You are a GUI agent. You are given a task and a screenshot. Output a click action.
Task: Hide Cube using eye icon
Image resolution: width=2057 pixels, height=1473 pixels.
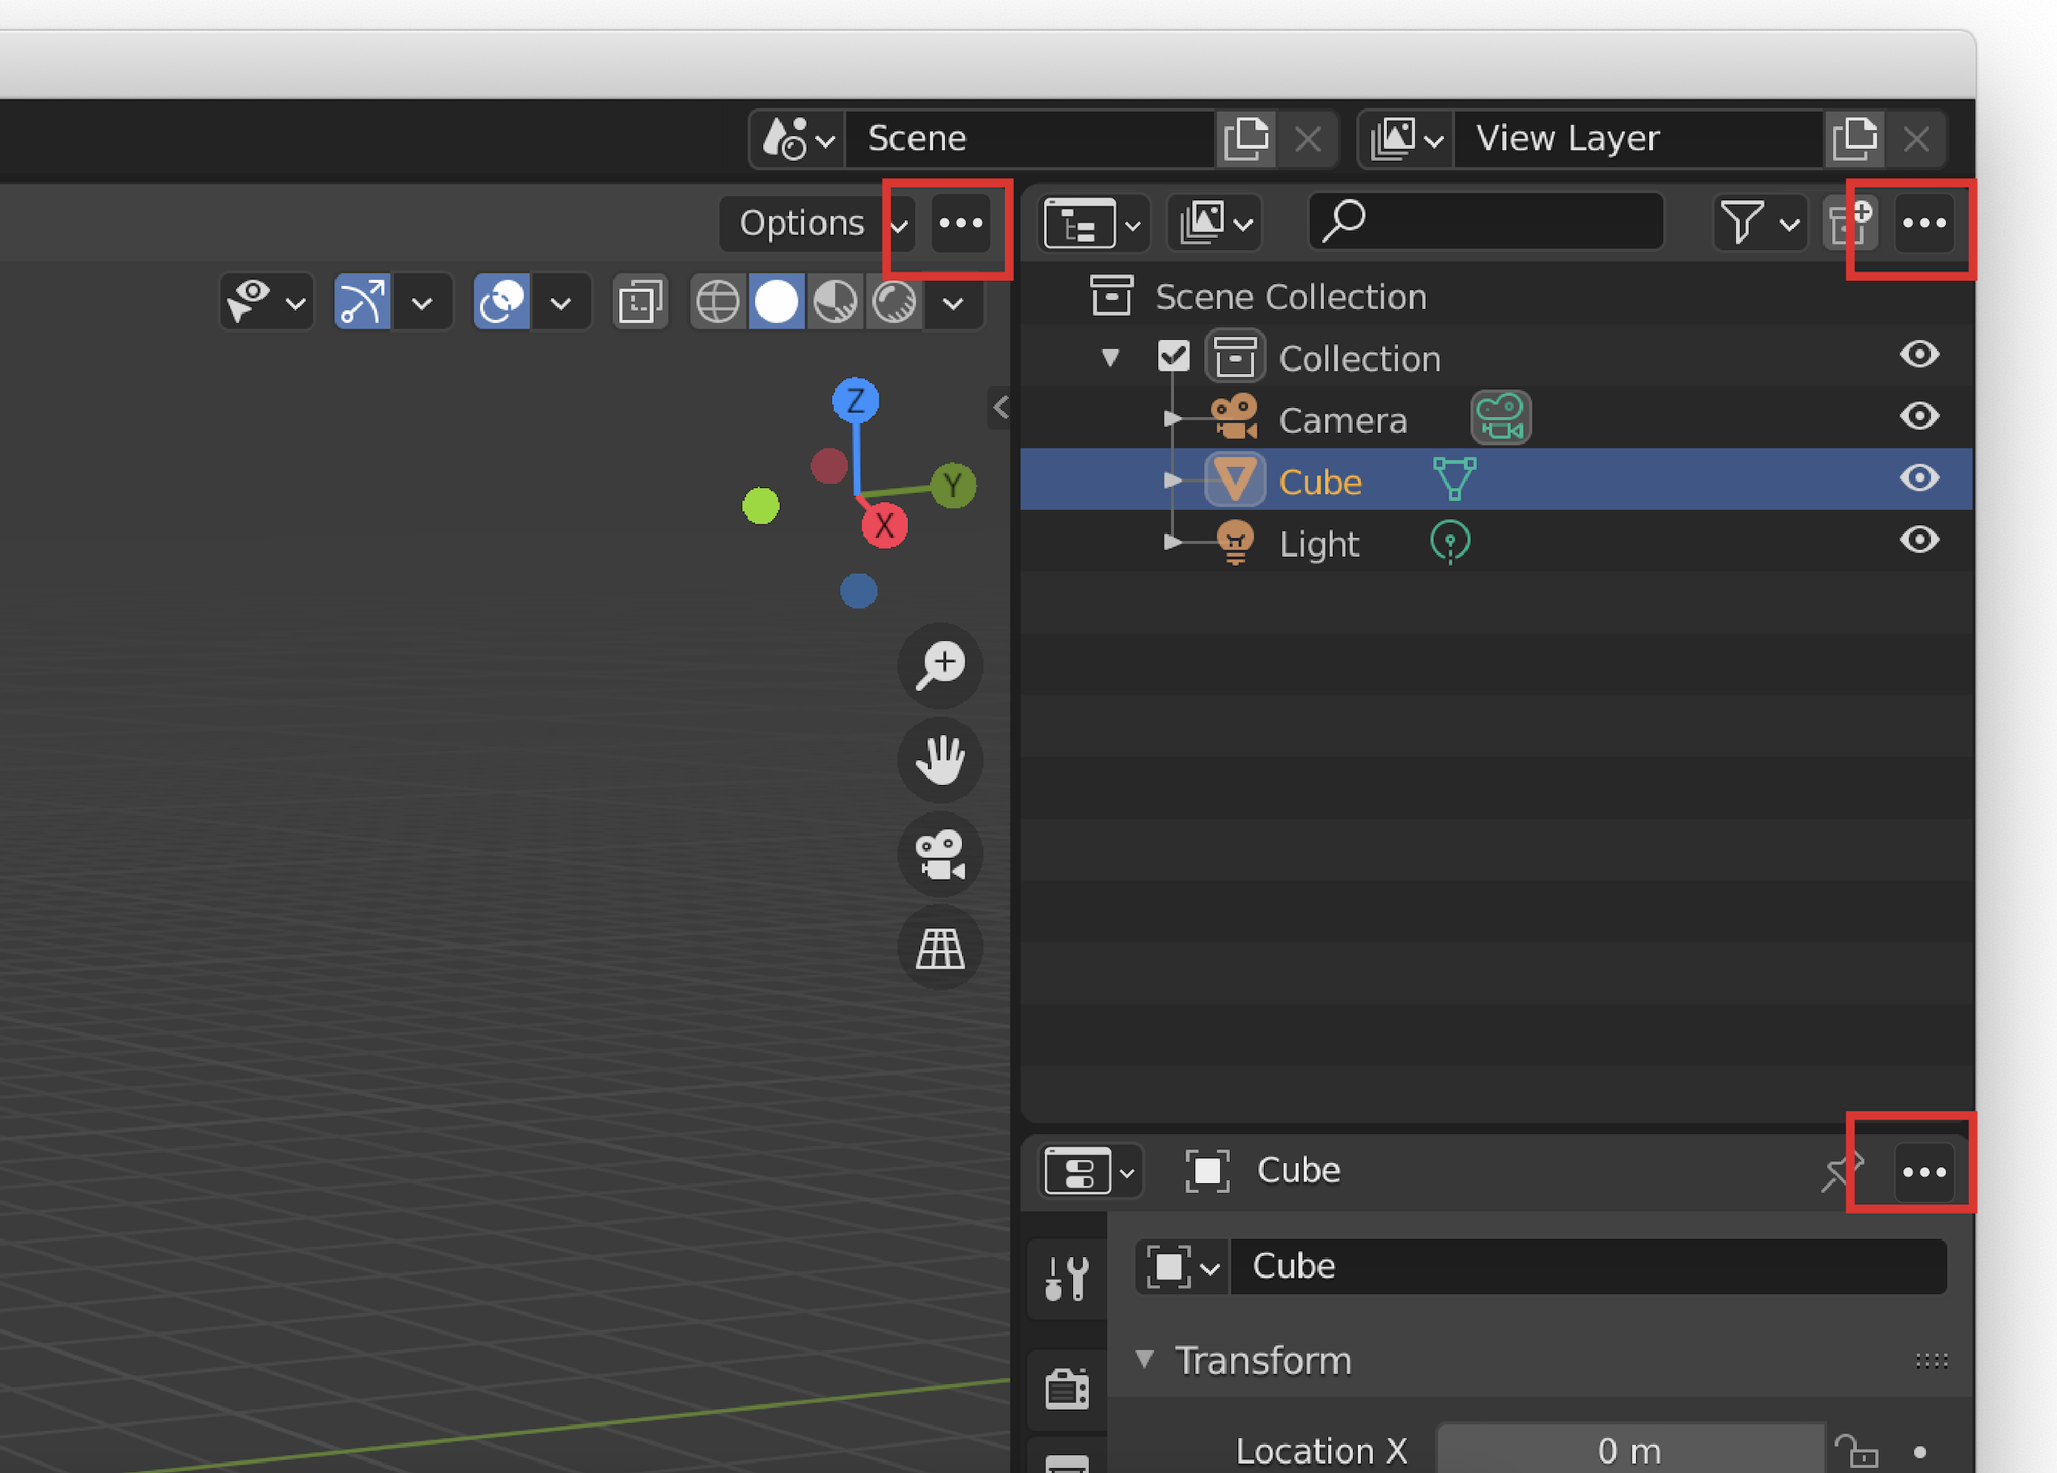click(x=1919, y=478)
